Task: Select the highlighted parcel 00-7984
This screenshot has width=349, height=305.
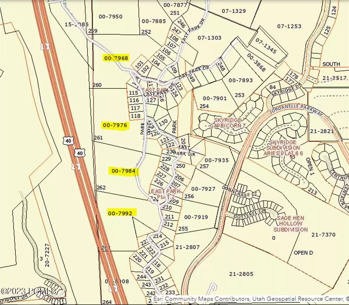Action: point(123,171)
